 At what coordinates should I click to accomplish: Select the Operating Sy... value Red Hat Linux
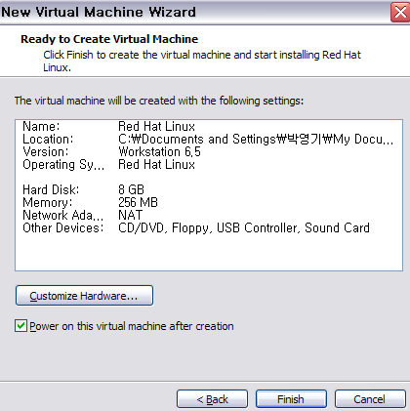point(156,164)
